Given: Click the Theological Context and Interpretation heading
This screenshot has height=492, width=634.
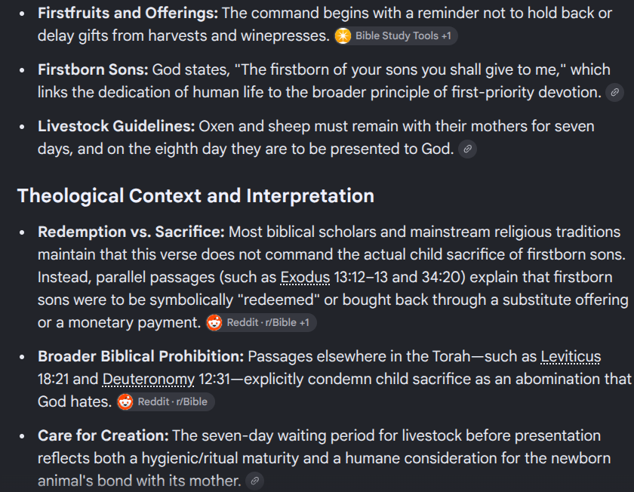Looking at the screenshot, I should click(x=195, y=196).
